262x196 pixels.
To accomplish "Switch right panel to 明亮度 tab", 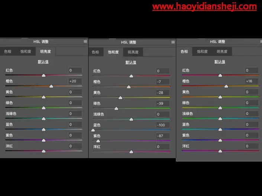I will [222, 52].
